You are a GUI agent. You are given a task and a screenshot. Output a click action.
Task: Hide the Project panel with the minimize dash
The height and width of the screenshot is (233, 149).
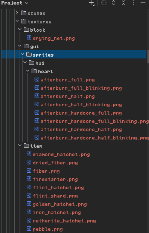[x=143, y=3]
